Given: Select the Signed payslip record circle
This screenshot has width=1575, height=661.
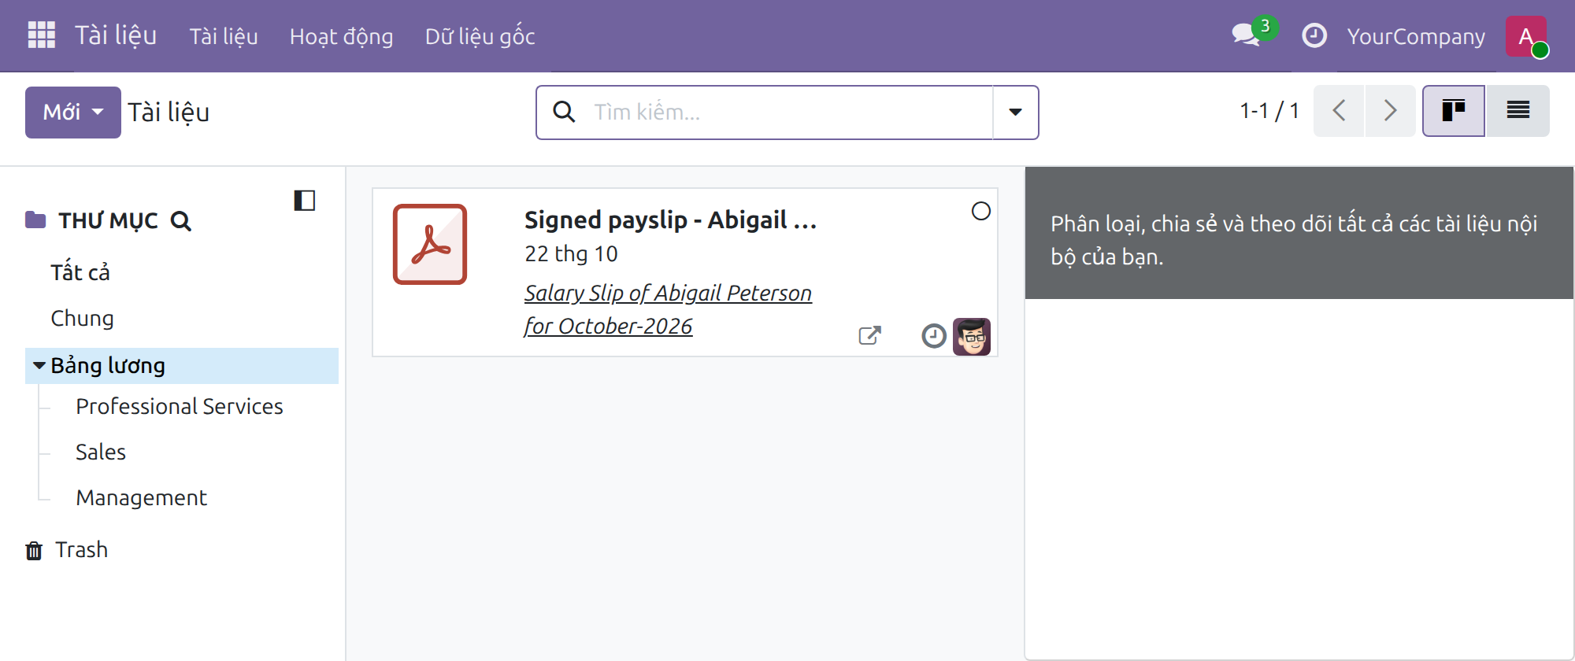Looking at the screenshot, I should click(981, 211).
